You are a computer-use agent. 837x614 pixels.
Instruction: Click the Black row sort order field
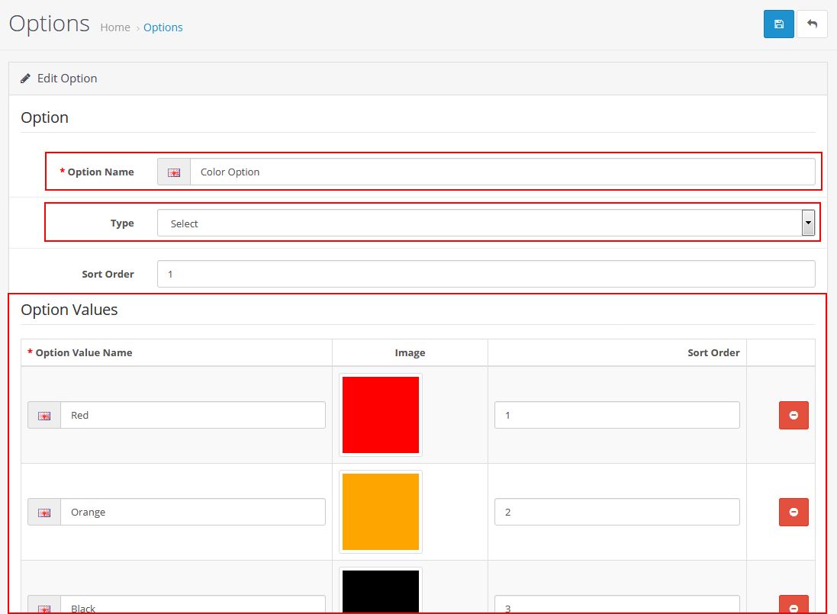[x=617, y=605]
